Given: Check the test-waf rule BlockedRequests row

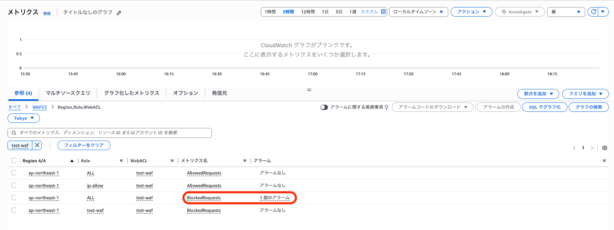Looking at the screenshot, I should click(14, 210).
